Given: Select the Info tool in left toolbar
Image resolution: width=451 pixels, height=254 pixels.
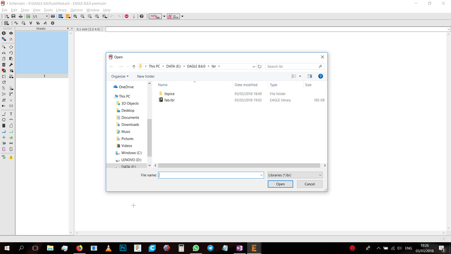Looking at the screenshot, I should point(4,33).
